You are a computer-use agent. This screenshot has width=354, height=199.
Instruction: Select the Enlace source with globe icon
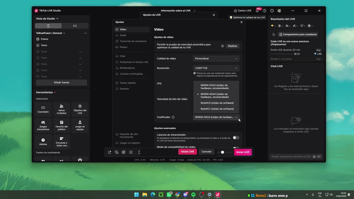click(62, 39)
